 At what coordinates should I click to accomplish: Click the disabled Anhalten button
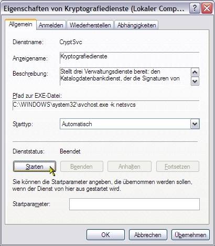pos(130,167)
